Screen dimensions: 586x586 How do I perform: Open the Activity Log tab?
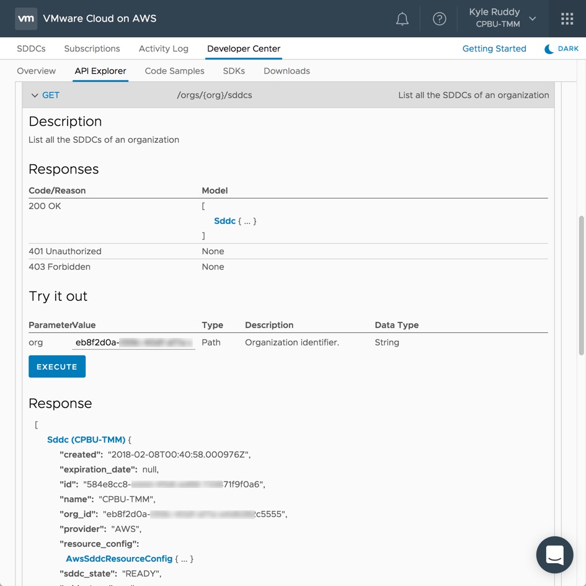(x=163, y=49)
